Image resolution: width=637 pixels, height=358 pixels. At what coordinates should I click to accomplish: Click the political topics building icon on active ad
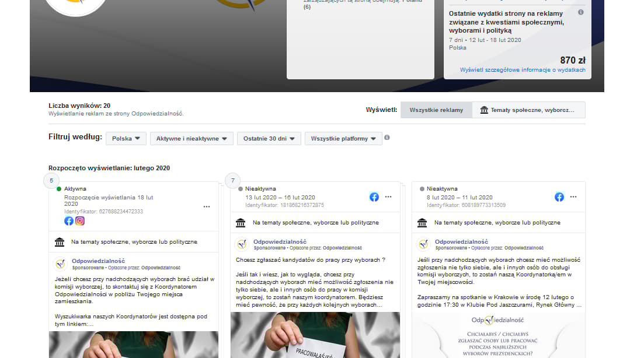click(60, 242)
